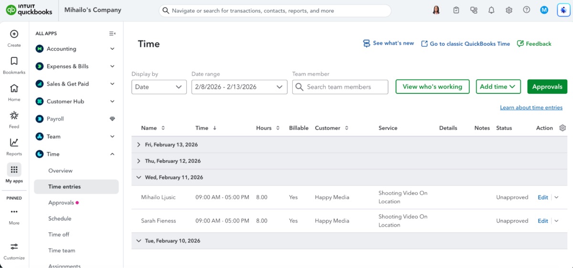Open Reports chart icon
573x268 pixels.
click(14, 143)
